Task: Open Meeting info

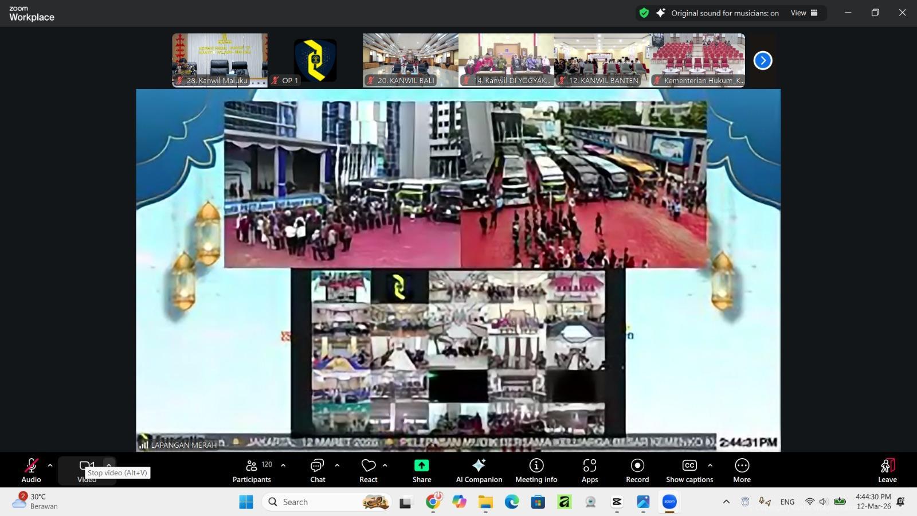Action: 536,470
